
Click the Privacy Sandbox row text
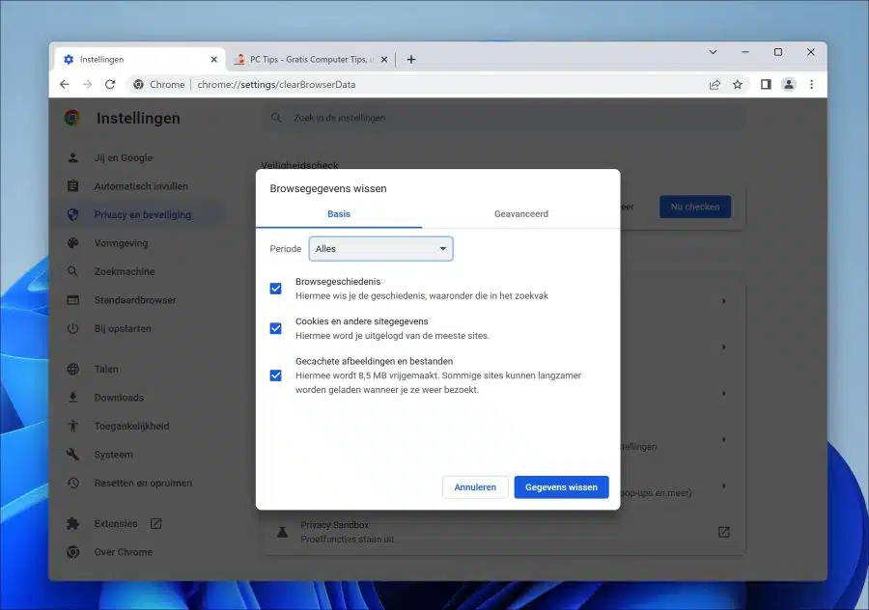click(335, 525)
